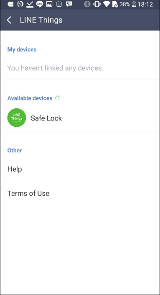Tap the back arrow in header
This screenshot has height=295, width=160.
9,20
